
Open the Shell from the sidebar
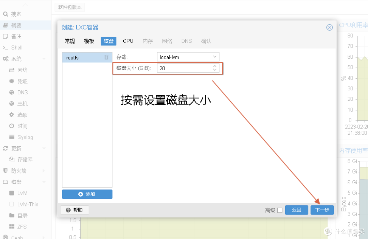[x=16, y=48]
